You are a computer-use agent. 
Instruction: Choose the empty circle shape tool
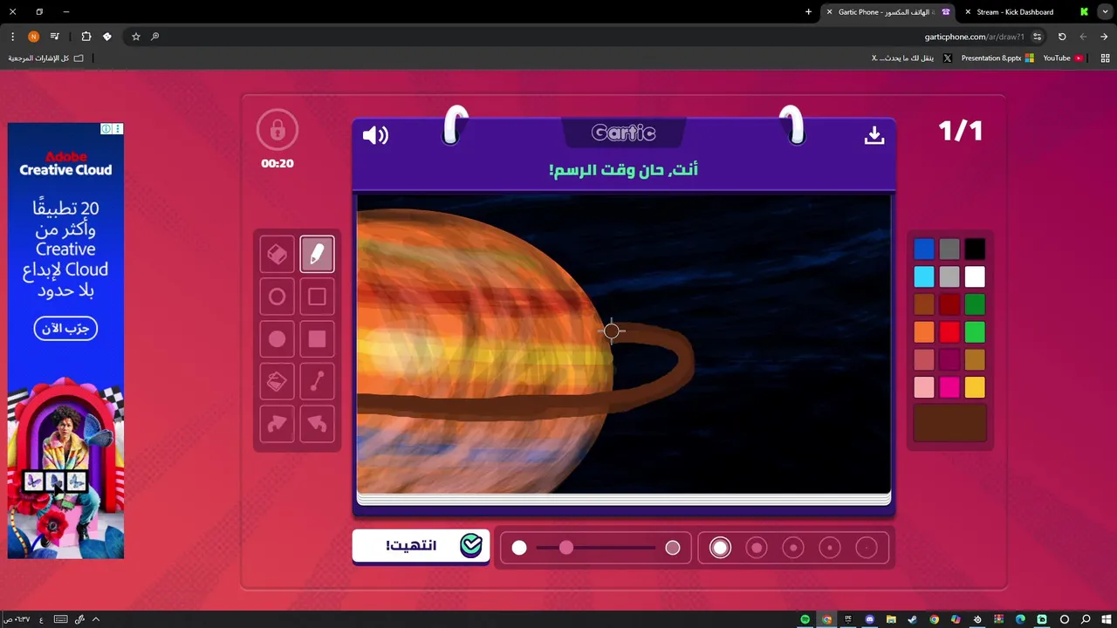[277, 297]
